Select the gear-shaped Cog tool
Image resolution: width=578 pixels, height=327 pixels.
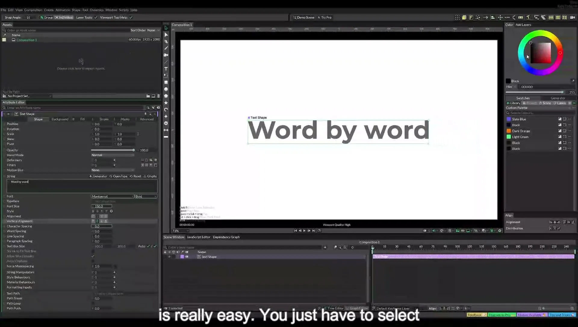click(166, 123)
